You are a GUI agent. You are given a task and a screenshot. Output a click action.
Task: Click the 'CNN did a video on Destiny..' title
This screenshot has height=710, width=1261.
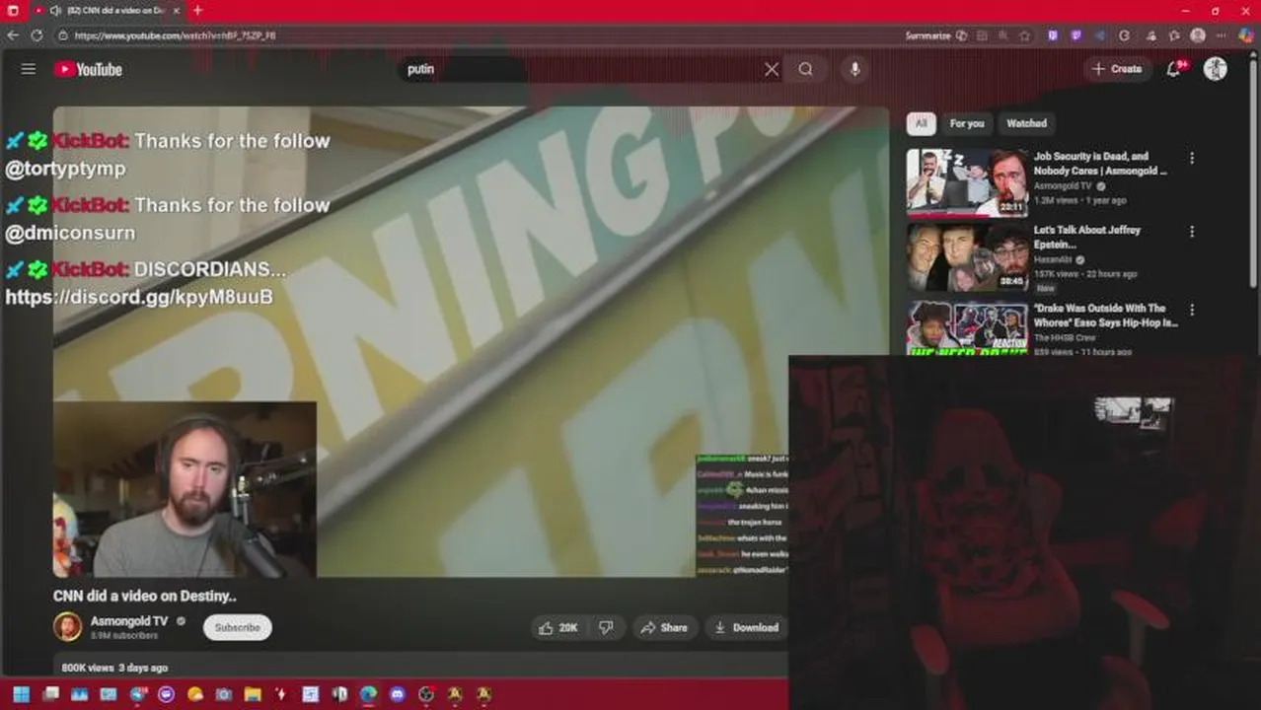pos(145,596)
